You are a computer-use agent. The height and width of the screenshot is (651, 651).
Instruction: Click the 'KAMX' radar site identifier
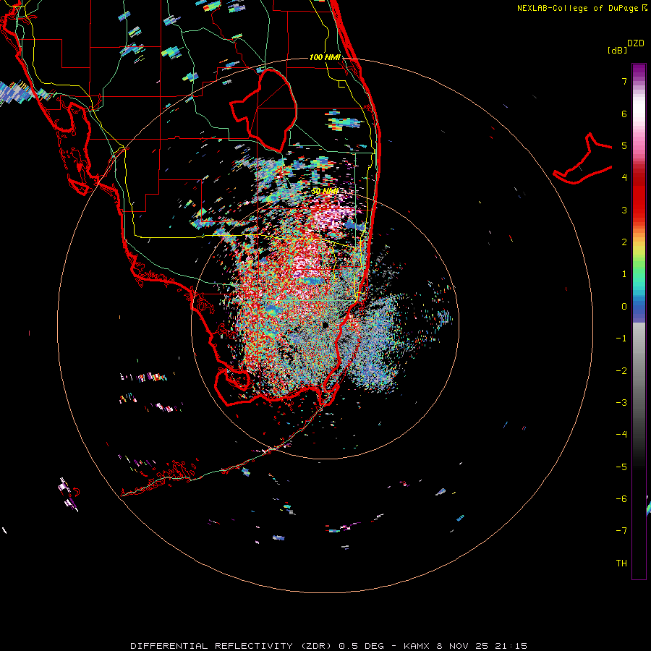pos(417,646)
